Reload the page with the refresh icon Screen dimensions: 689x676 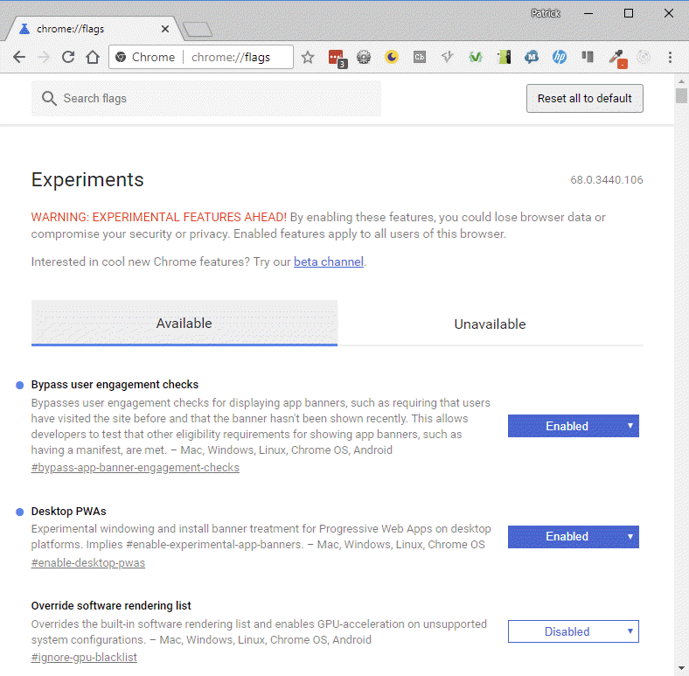click(68, 58)
